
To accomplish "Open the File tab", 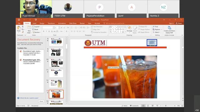I will point(19,23).
